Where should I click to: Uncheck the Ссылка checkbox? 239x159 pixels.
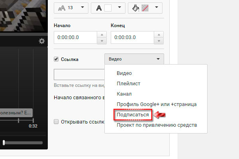click(56, 59)
